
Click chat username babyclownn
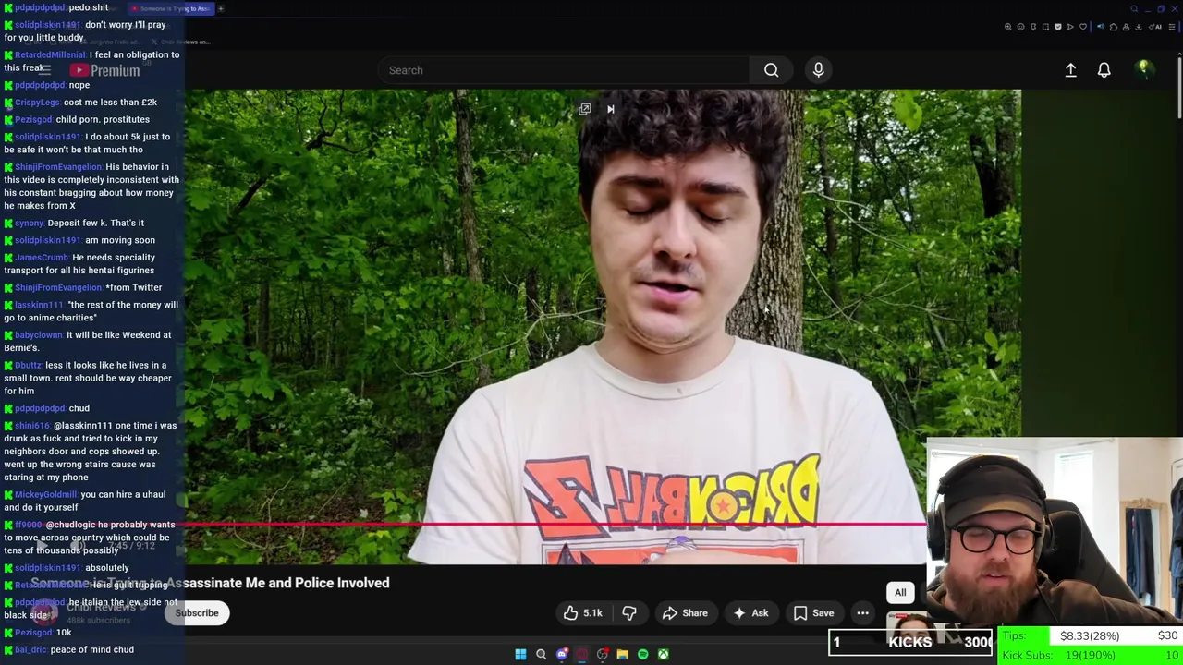tap(38, 335)
